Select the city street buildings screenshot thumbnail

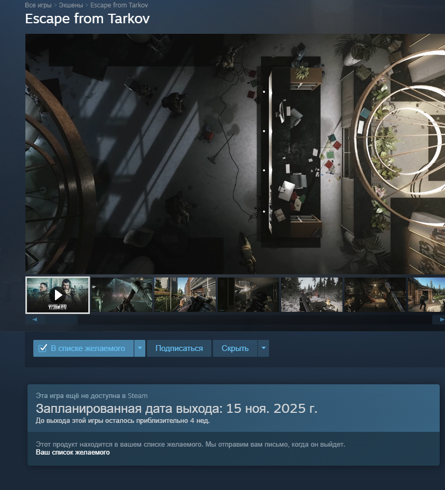click(x=185, y=295)
